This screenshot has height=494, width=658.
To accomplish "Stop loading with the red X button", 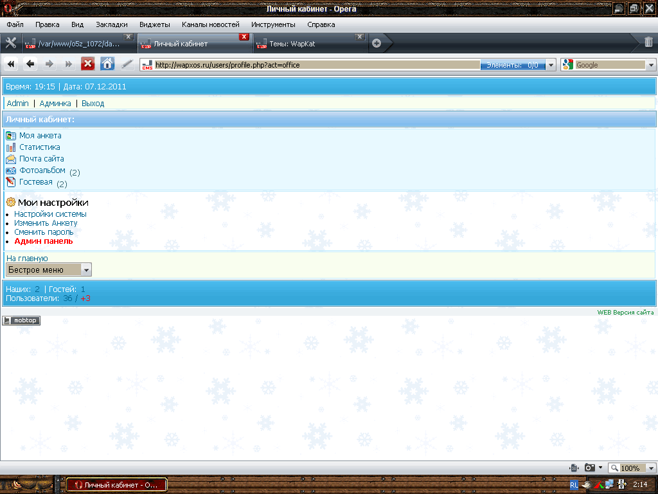I will [87, 64].
